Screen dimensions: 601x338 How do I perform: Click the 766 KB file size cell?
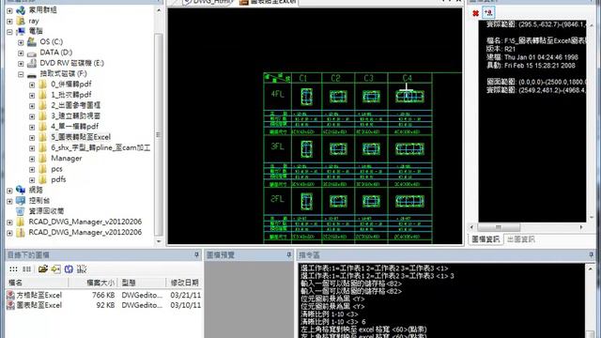(103, 295)
